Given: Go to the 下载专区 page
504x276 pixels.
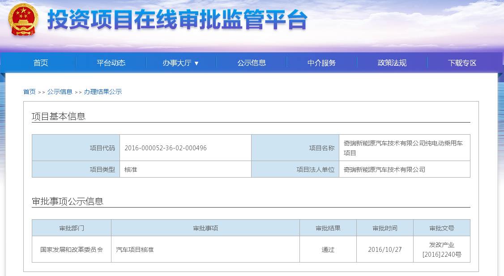Looking at the screenshot, I should [x=461, y=62].
